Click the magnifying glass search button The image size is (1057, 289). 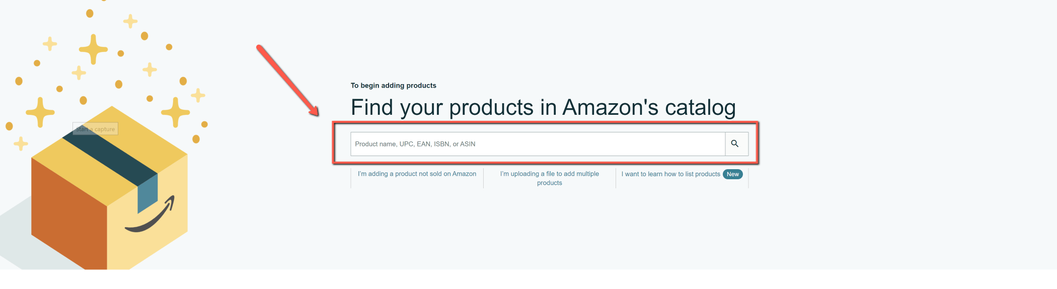click(736, 144)
